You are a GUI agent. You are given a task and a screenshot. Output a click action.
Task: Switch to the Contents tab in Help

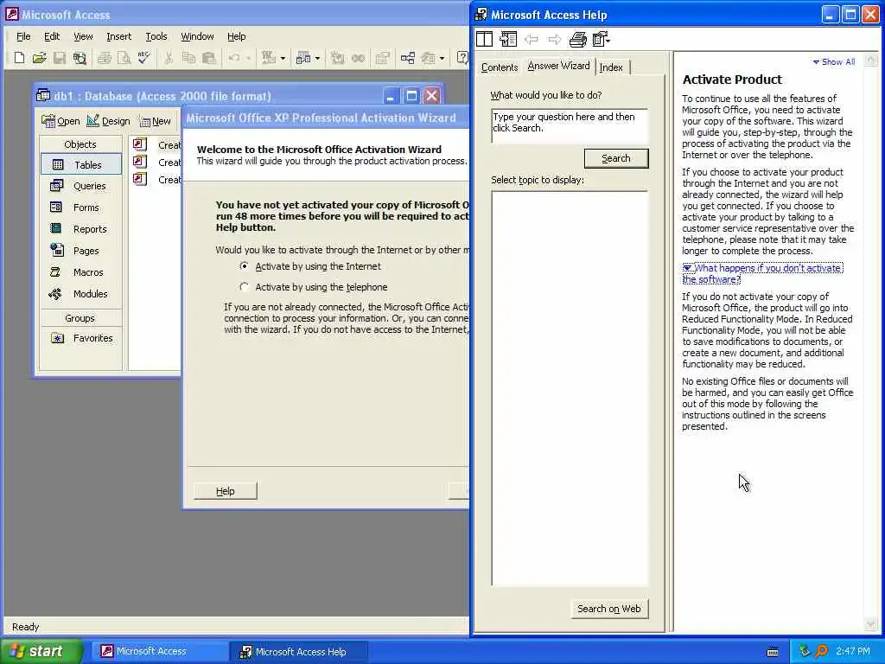[x=500, y=67]
